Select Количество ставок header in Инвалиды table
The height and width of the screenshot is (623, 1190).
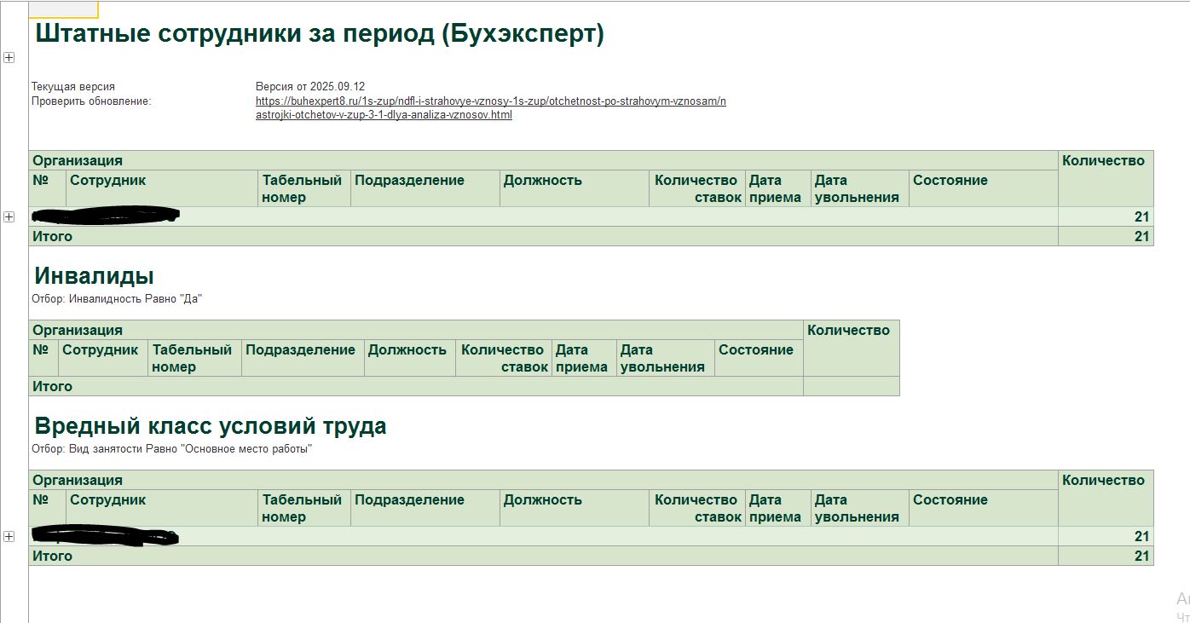pos(503,358)
